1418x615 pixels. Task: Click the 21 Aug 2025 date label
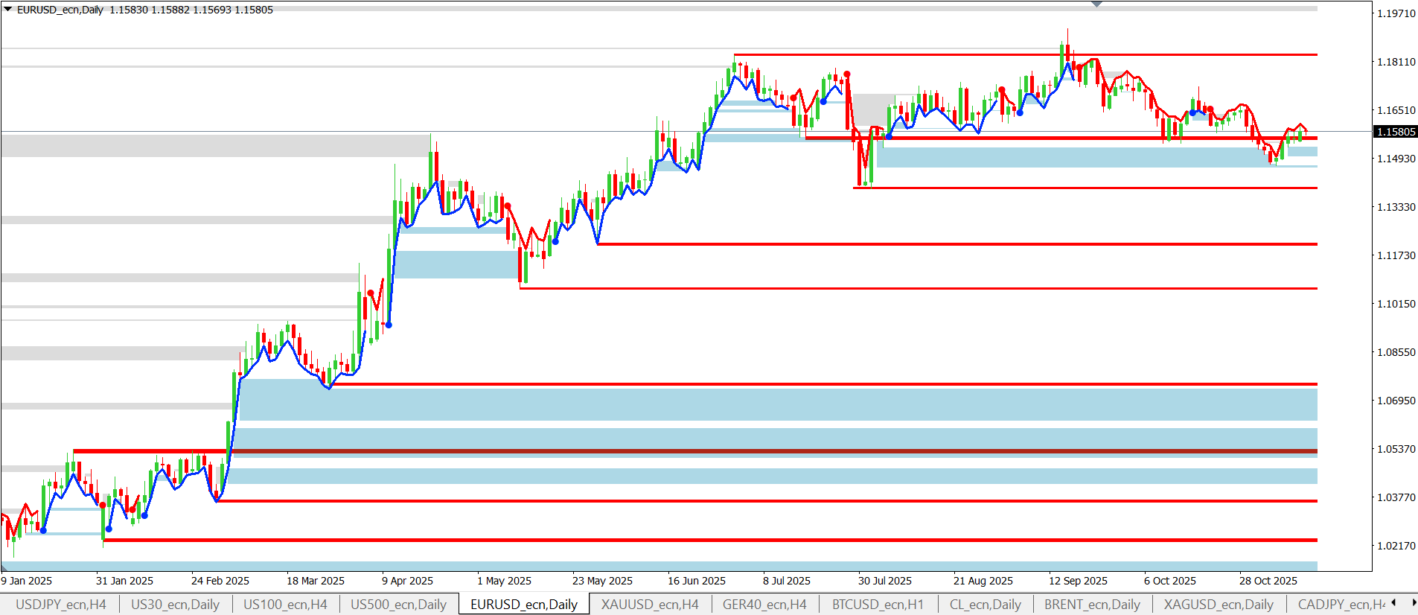[983, 581]
